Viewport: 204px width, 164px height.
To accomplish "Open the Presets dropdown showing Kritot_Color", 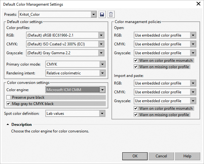I will (58, 15).
